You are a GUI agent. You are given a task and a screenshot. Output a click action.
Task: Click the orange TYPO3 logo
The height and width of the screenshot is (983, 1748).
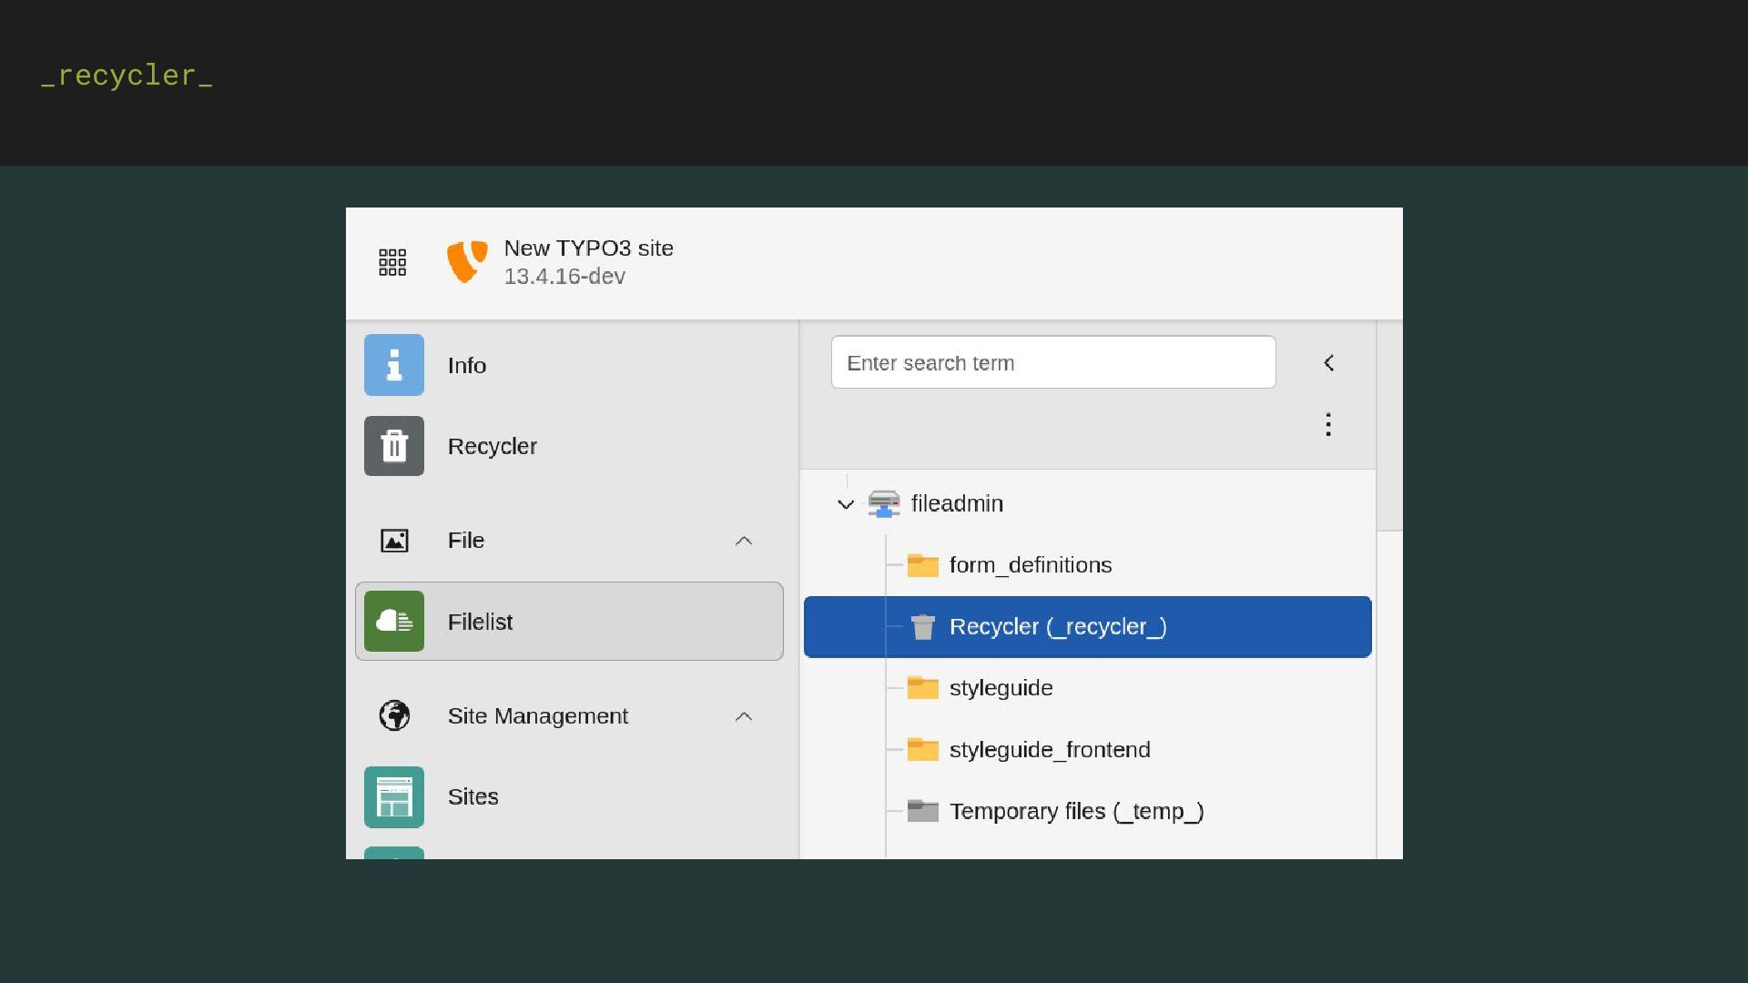point(466,262)
